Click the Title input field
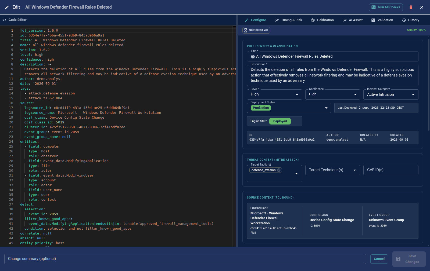 point(333,57)
